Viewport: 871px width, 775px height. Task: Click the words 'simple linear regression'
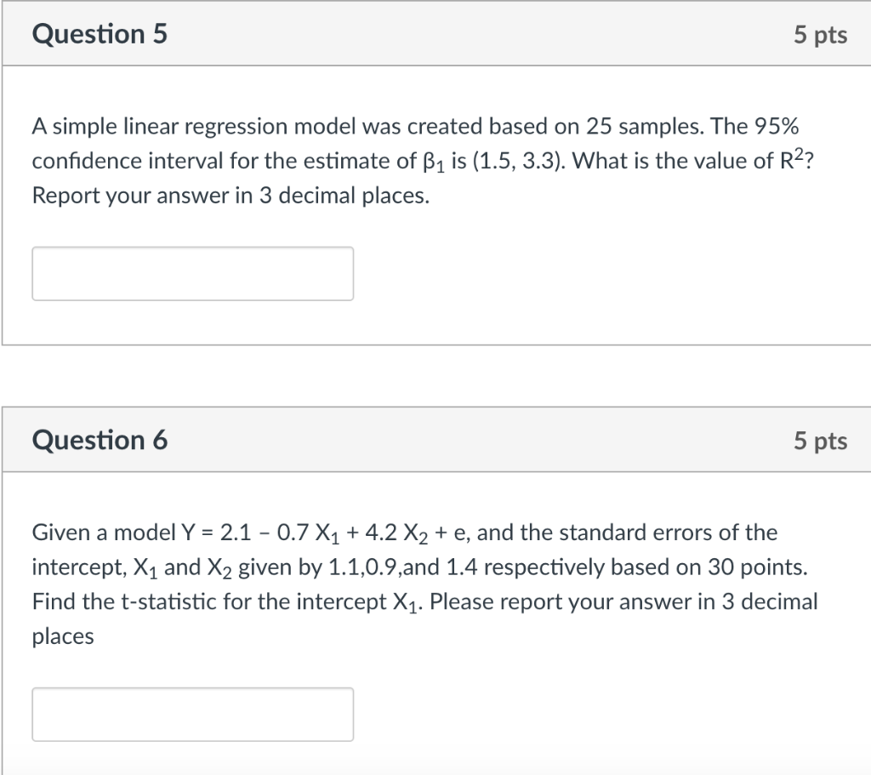click(170, 128)
